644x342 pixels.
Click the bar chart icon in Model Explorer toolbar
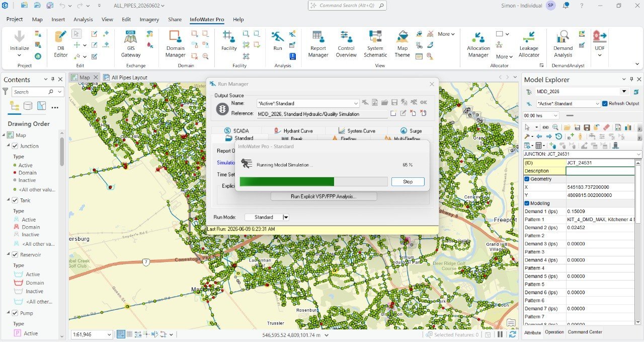coord(628,127)
